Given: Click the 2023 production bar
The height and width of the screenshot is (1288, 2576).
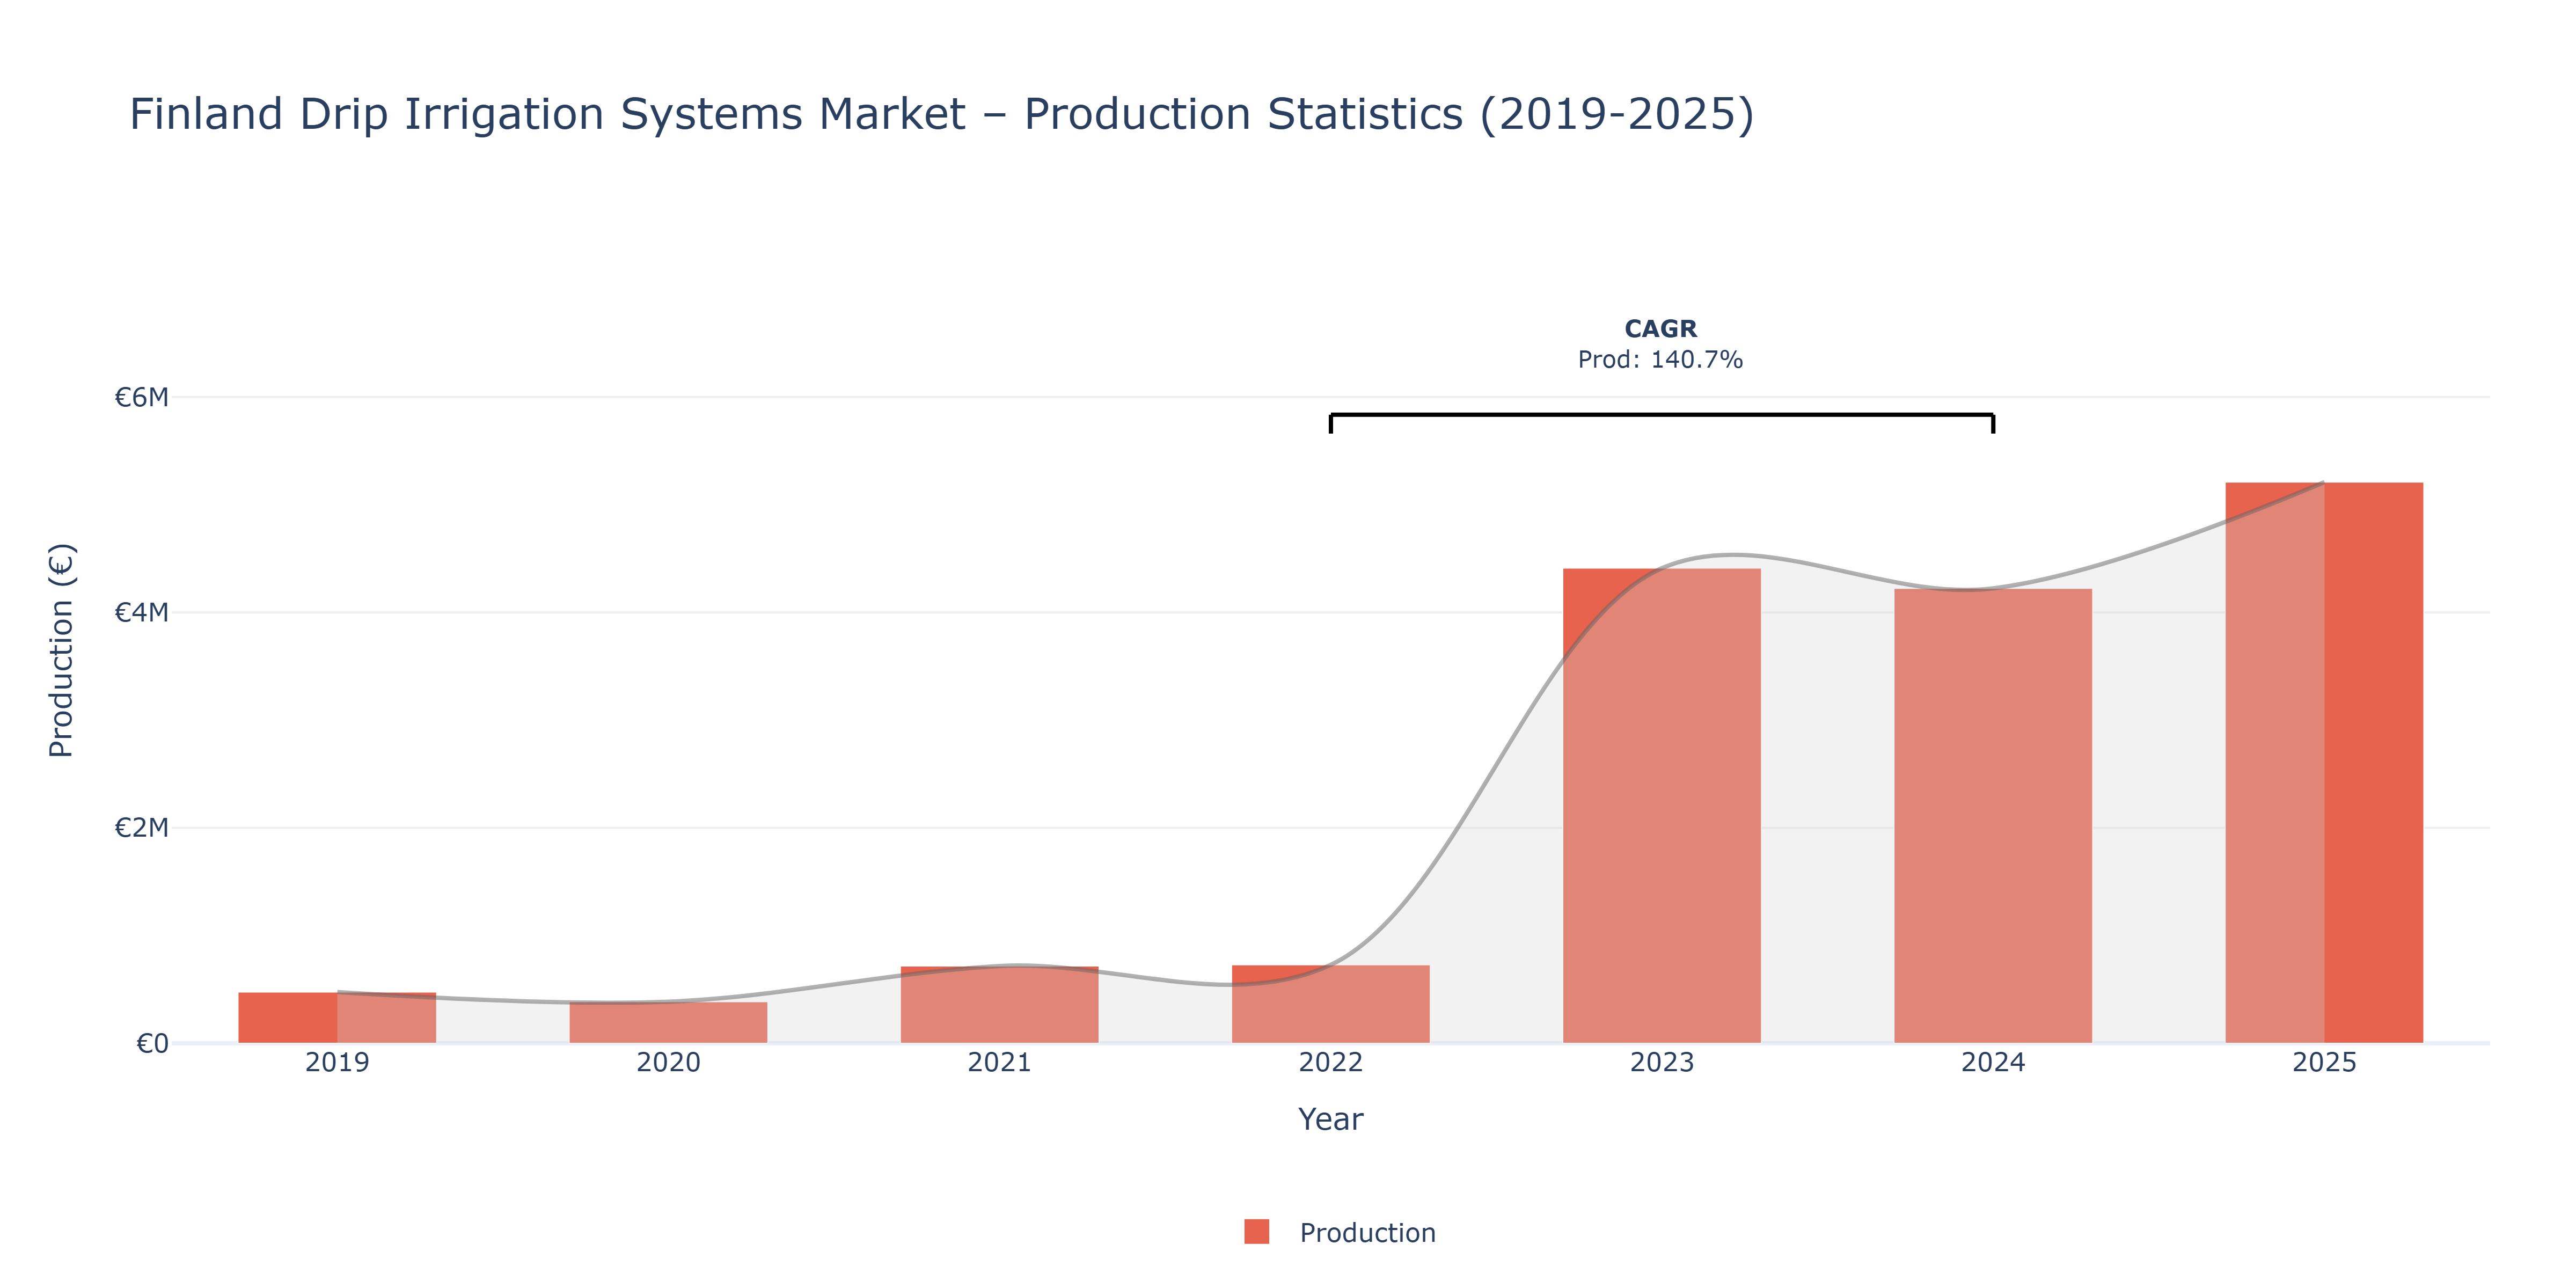Looking at the screenshot, I should (1661, 806).
